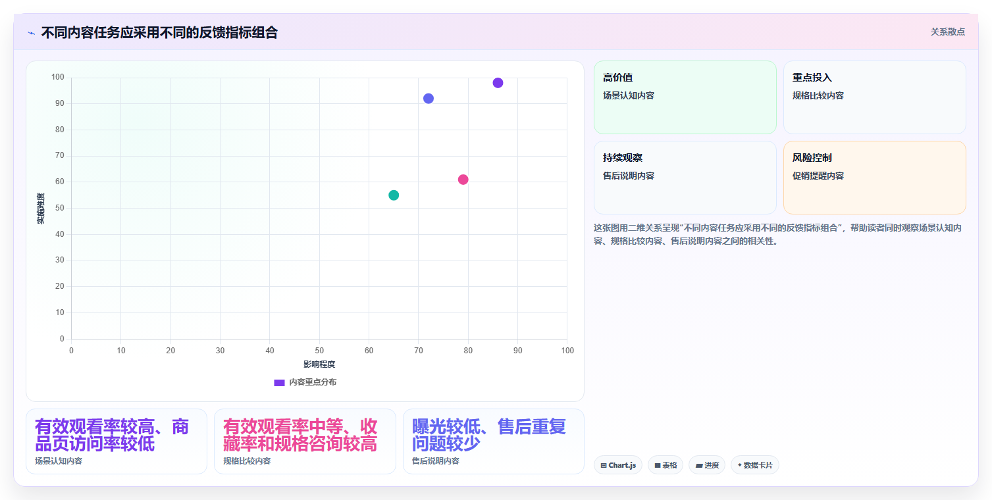Click the 关系散点 label in header
Screen dimensions: 992x500
pos(947,32)
